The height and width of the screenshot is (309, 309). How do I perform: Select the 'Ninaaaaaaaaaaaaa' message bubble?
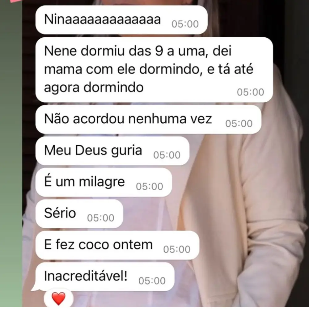pos(121,20)
